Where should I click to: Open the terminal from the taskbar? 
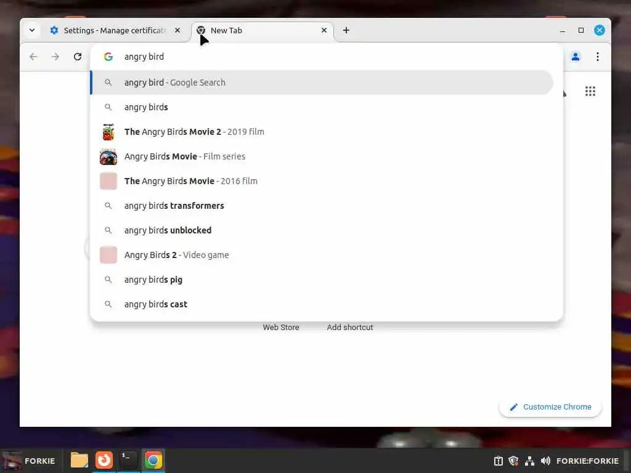(x=128, y=461)
